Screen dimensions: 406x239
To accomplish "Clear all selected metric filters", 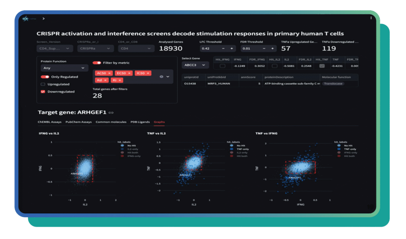I will pyautogui.click(x=161, y=76).
